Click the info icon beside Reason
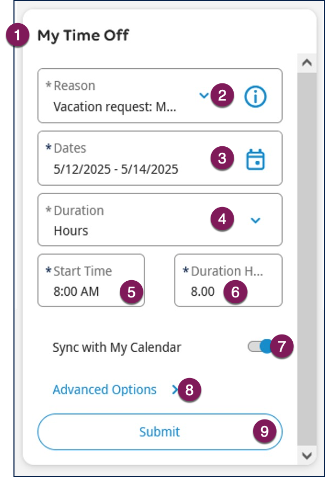 click(255, 97)
